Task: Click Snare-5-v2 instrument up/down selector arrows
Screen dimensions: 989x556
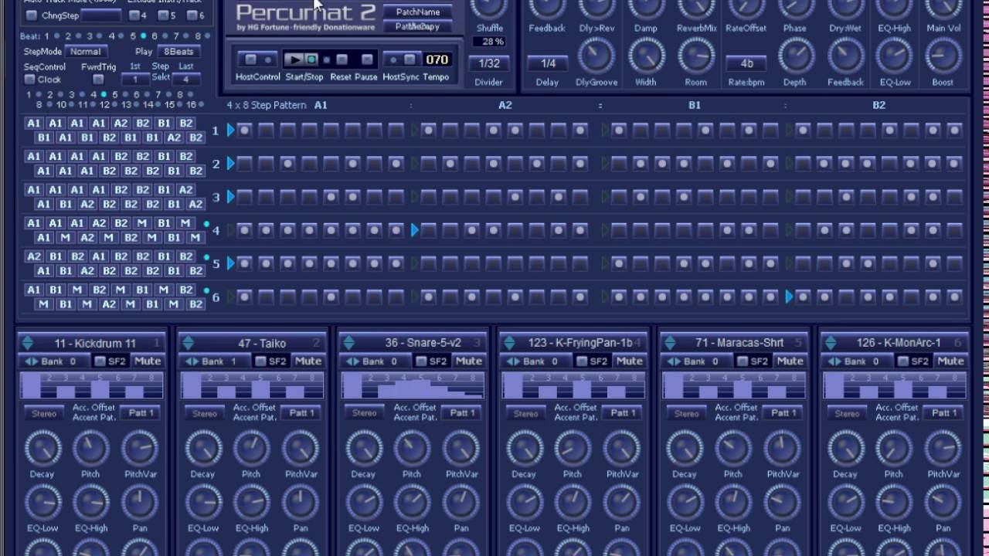Action: pyautogui.click(x=348, y=343)
